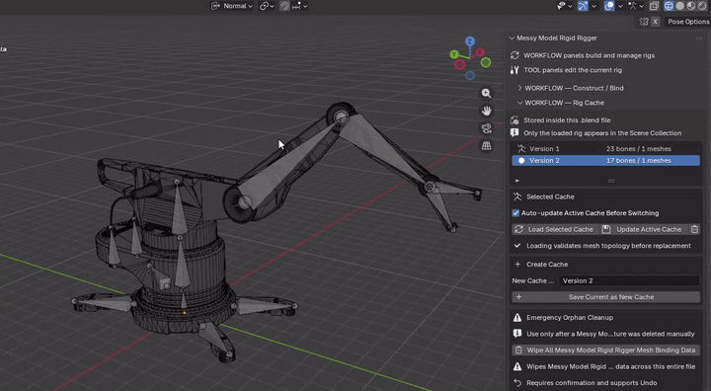Screen dimensions: 711x391
Task: Click the negative Z blue gizmo circle
Action: [x=470, y=75]
